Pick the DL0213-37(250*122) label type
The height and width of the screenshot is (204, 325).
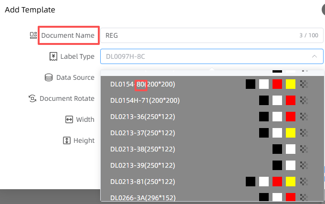tap(142, 133)
